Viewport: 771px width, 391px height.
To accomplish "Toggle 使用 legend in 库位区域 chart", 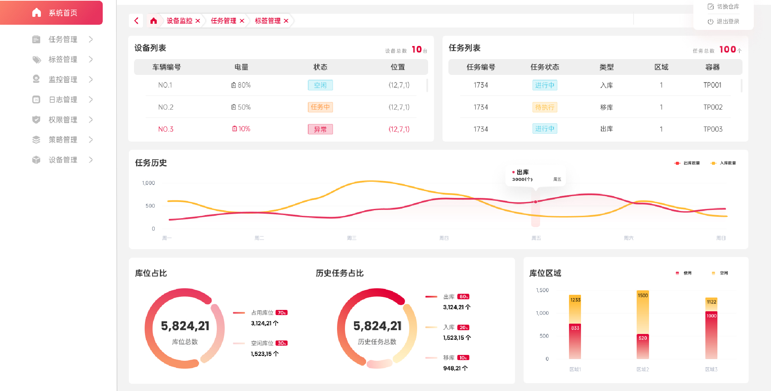I will click(683, 273).
